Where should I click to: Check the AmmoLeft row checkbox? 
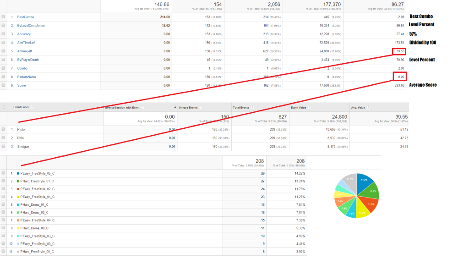(x=3, y=51)
